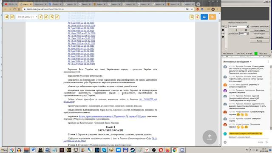Click the copy document icon left of print

(192, 17)
